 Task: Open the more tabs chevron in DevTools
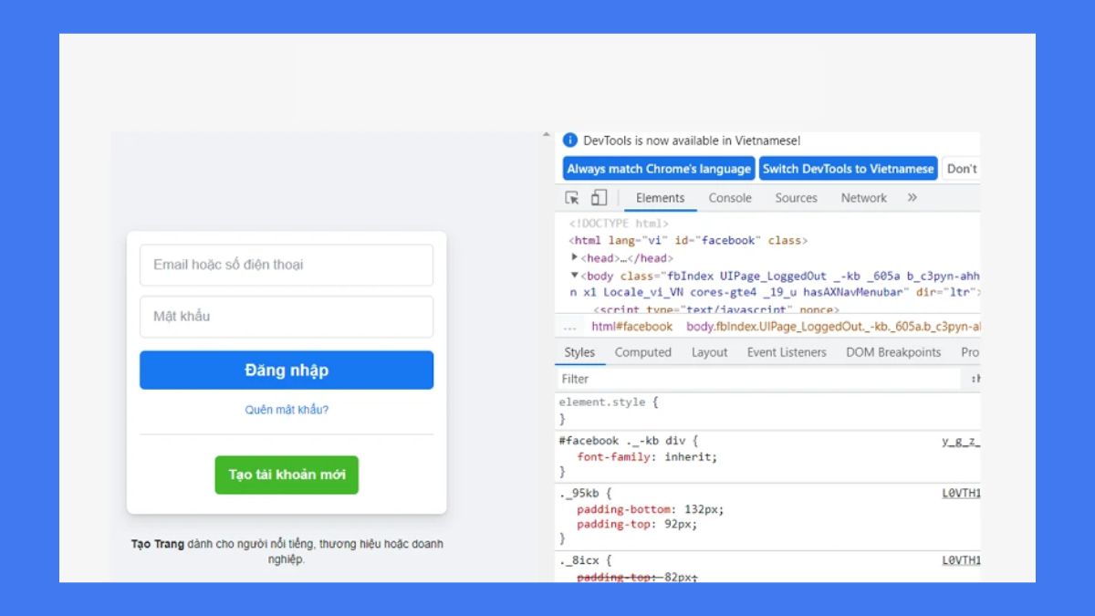pyautogui.click(x=912, y=198)
